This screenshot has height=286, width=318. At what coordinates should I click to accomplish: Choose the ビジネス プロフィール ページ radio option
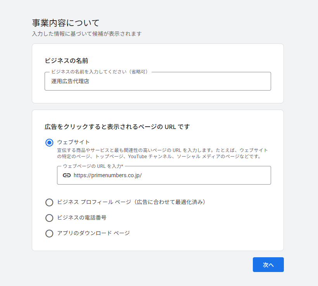(49, 202)
